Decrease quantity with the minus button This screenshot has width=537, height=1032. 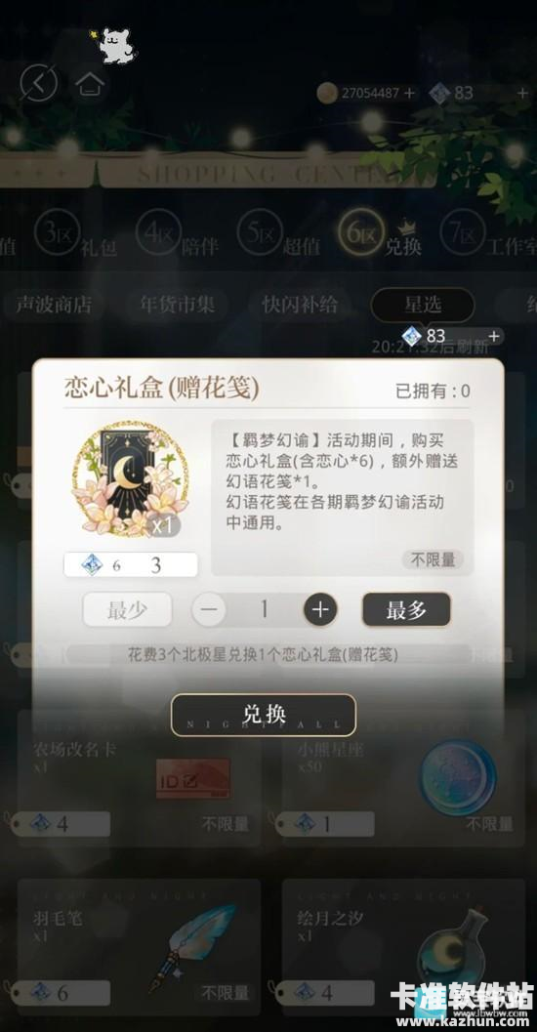209,609
